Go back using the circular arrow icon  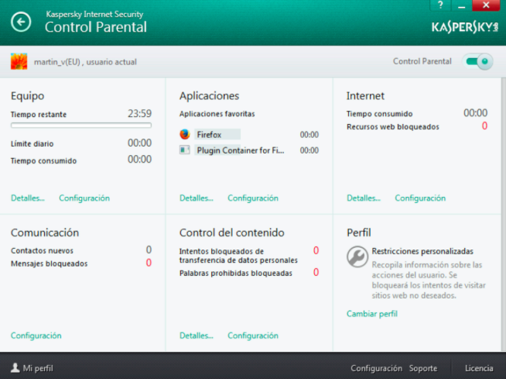[21, 22]
